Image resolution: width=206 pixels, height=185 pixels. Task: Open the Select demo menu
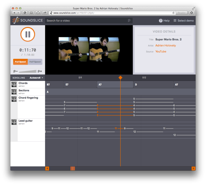[183, 20]
